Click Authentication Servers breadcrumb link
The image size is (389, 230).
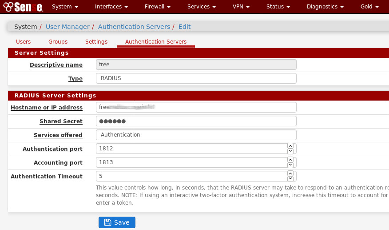click(134, 27)
